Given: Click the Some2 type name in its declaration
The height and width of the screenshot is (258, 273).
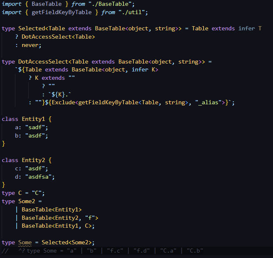Looking at the screenshot, I should 27,201.
